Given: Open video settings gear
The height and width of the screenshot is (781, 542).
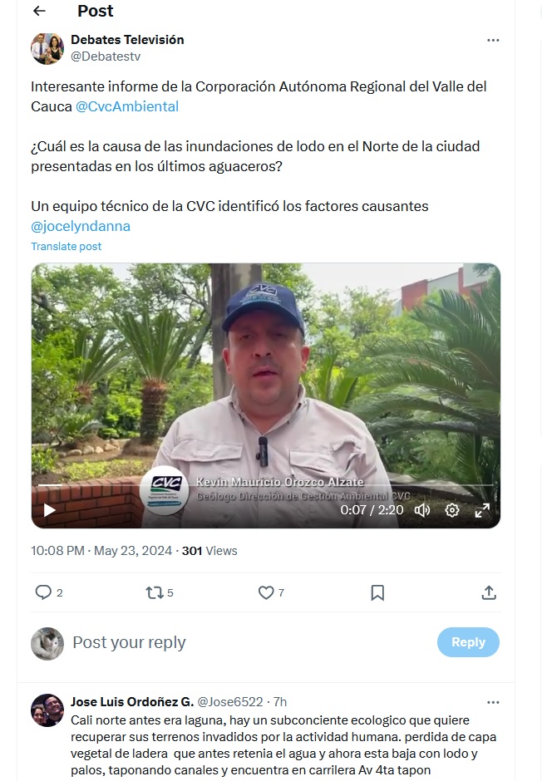Looking at the screenshot, I should click(x=452, y=510).
